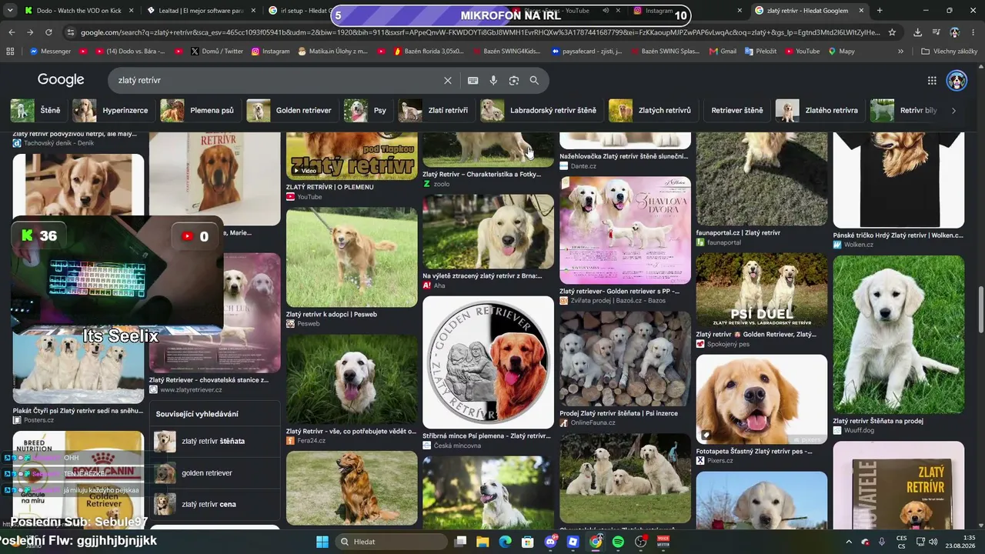This screenshot has height=554, width=985.
Task: Open 'Zlatý Retrívr – vše, co potřebujete vědět' result
Action: click(351, 432)
